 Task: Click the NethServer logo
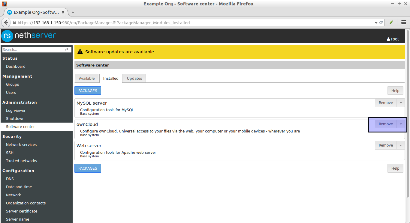tap(29, 36)
